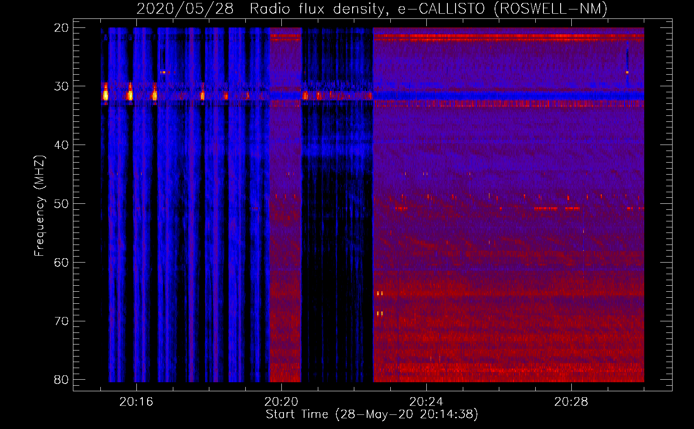Click the 60 MHz frequency tick label

[x=61, y=263]
